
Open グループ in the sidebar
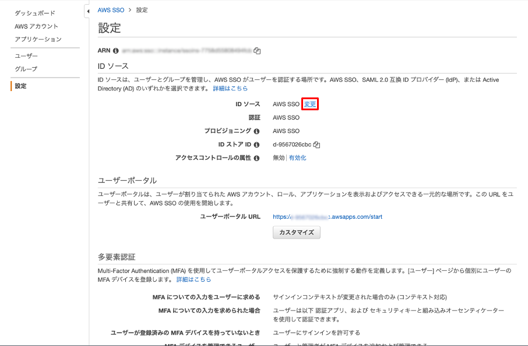pos(26,69)
